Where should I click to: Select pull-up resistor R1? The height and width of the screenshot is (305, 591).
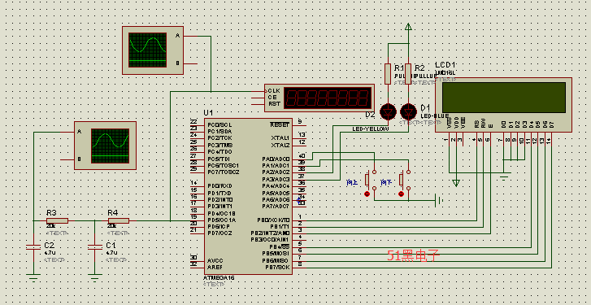click(388, 74)
